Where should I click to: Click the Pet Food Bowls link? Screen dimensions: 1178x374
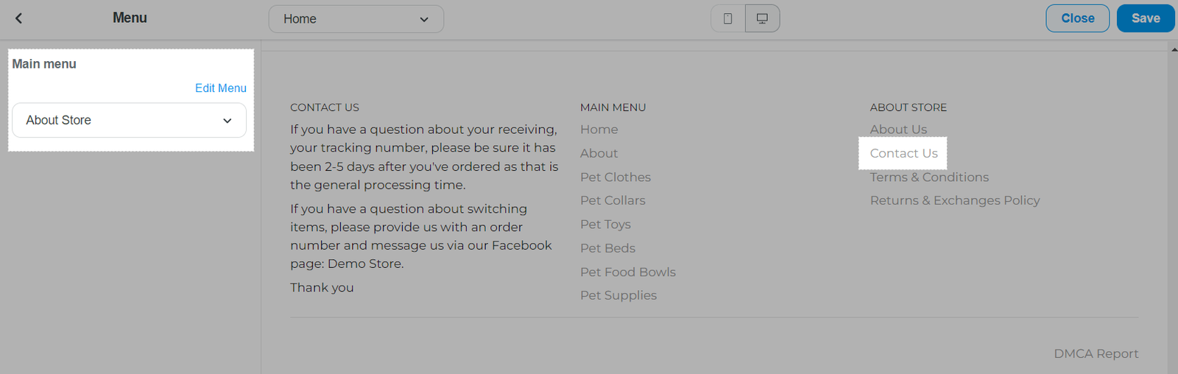click(x=628, y=272)
